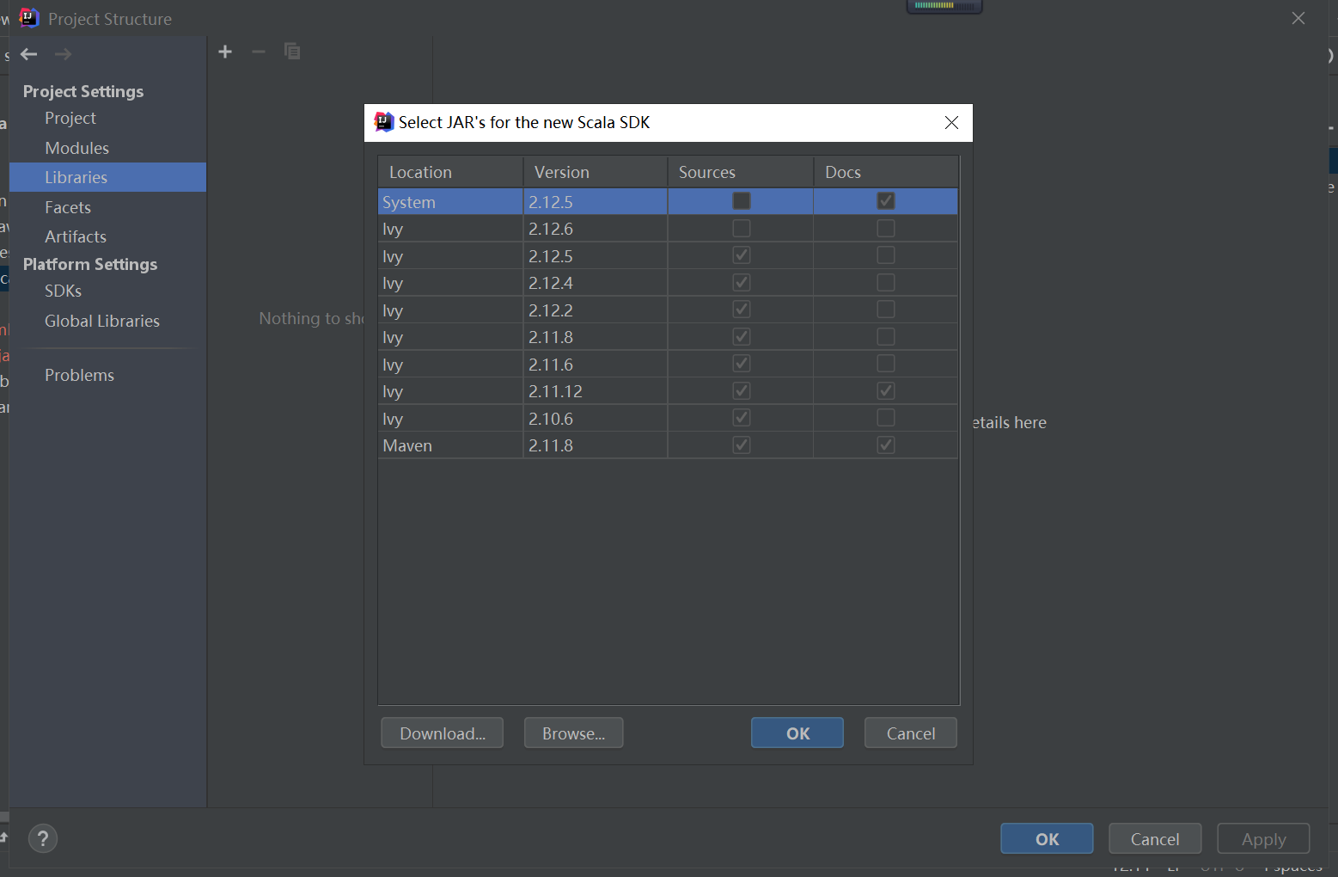1338x877 pixels.
Task: Click the memory indicator bar at the top
Action: [944, 5]
